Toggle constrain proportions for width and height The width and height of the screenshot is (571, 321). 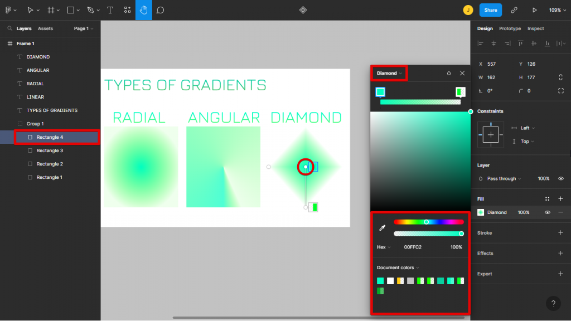tap(561, 77)
